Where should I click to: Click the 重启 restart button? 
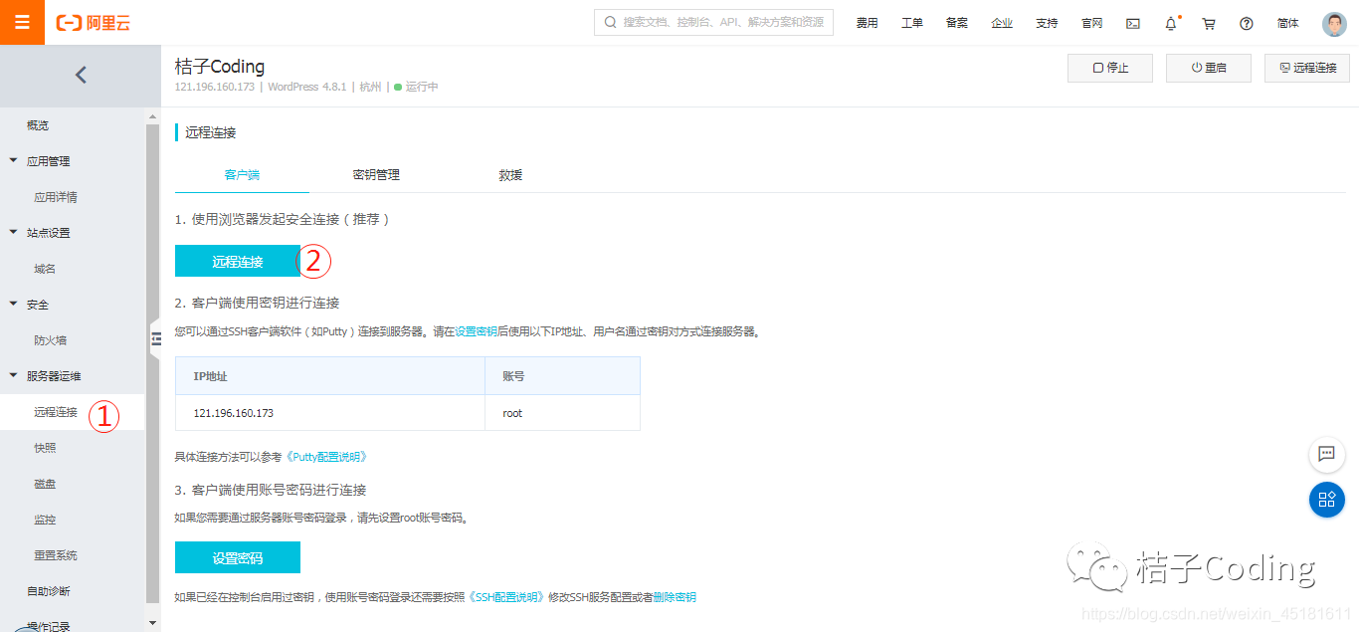point(1208,68)
